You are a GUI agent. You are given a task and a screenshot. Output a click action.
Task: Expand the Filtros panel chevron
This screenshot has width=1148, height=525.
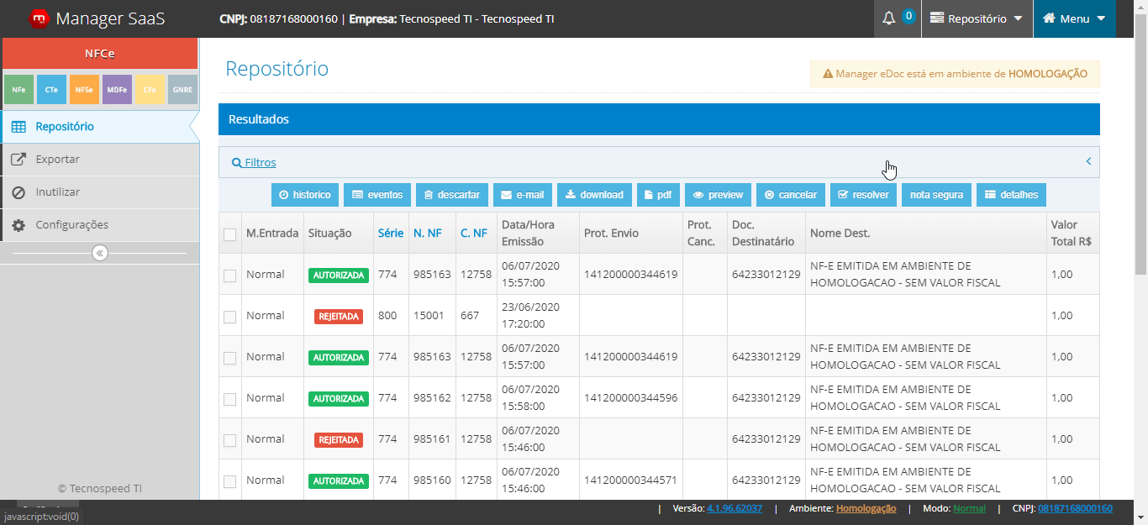point(1088,161)
